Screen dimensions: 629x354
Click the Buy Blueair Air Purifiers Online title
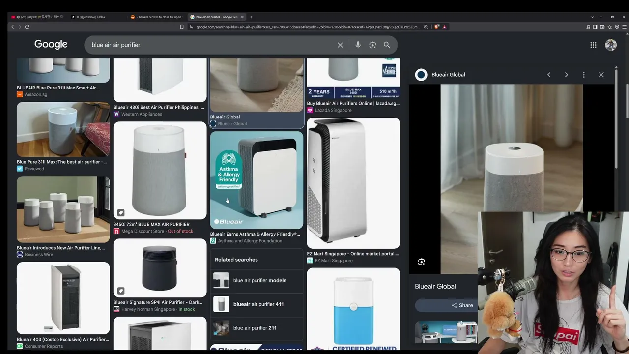click(353, 103)
